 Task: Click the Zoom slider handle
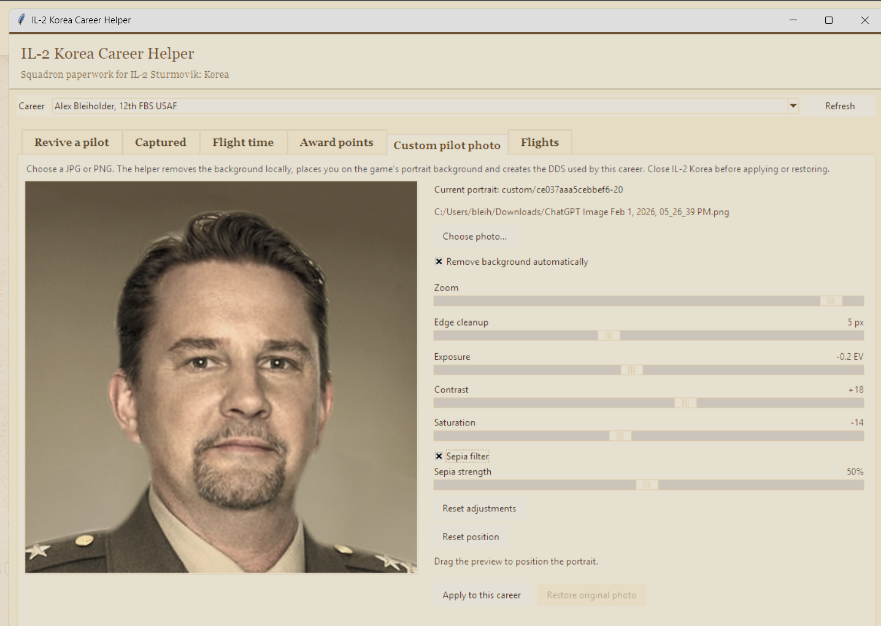point(831,301)
